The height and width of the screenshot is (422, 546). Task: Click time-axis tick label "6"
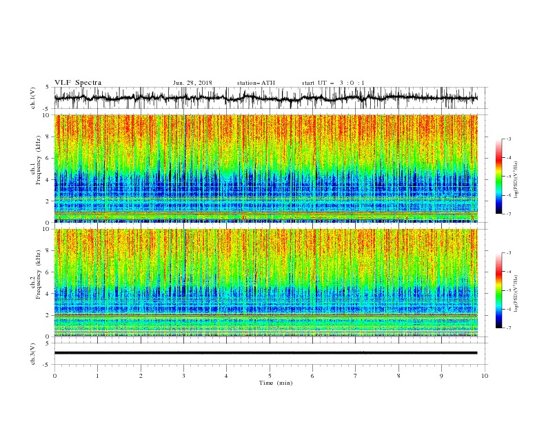[312, 376]
